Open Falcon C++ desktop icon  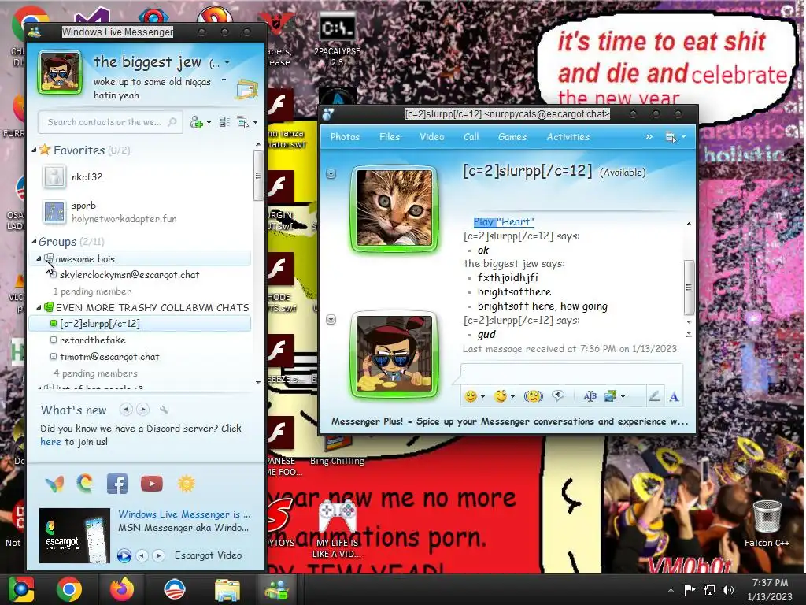pos(767,522)
